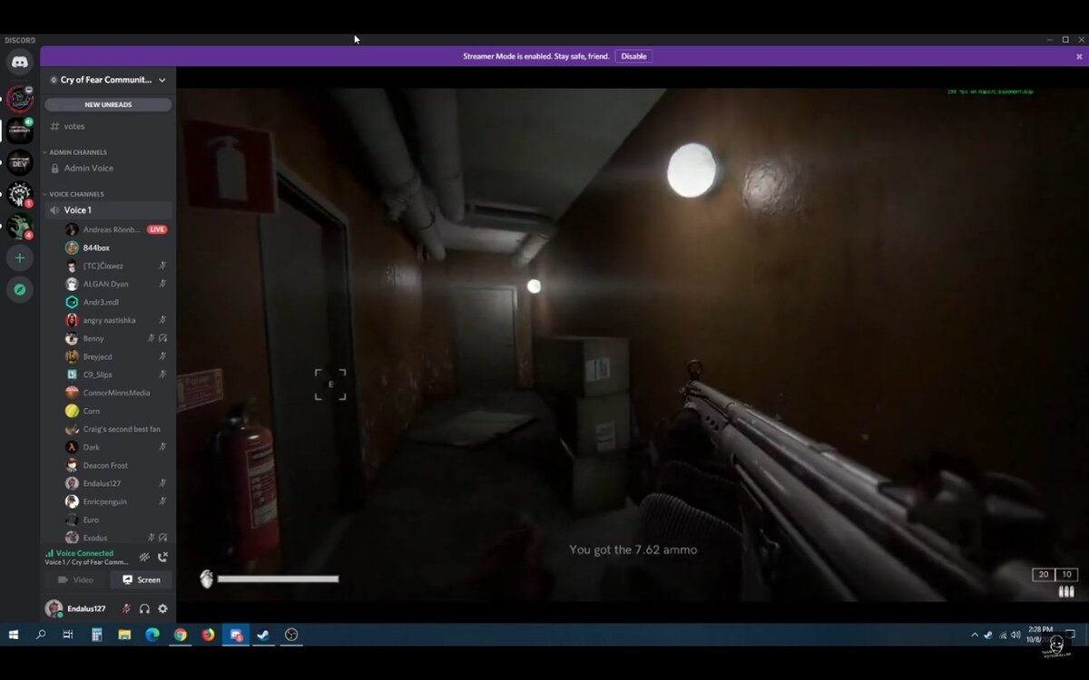1089x680 pixels.
Task: Select user Corn in the voice list
Action: [x=116, y=411]
